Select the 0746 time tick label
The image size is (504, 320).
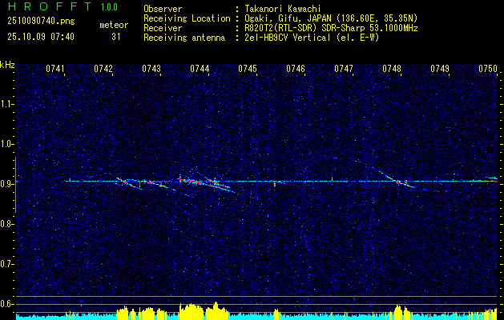point(296,70)
